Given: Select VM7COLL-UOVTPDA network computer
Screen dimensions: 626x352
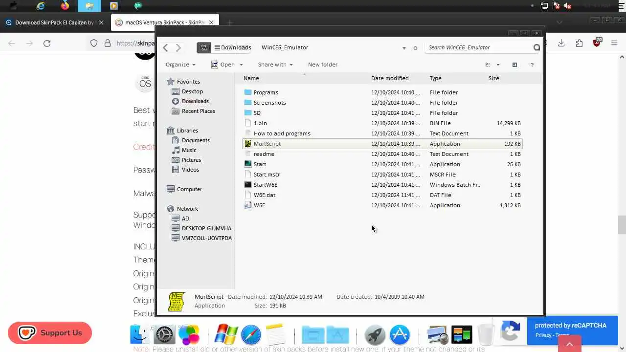Looking at the screenshot, I should 207,238.
